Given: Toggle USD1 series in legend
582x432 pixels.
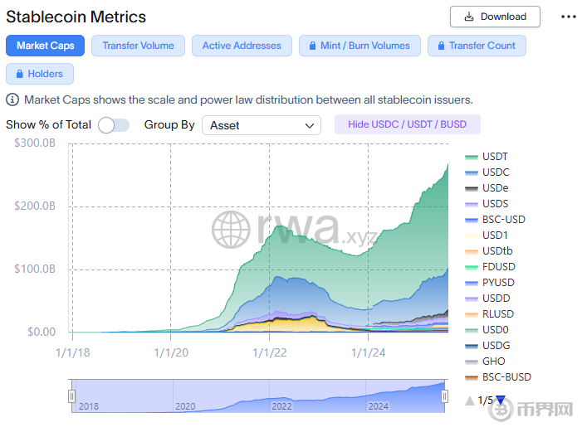Looking at the screenshot, I should click(487, 235).
